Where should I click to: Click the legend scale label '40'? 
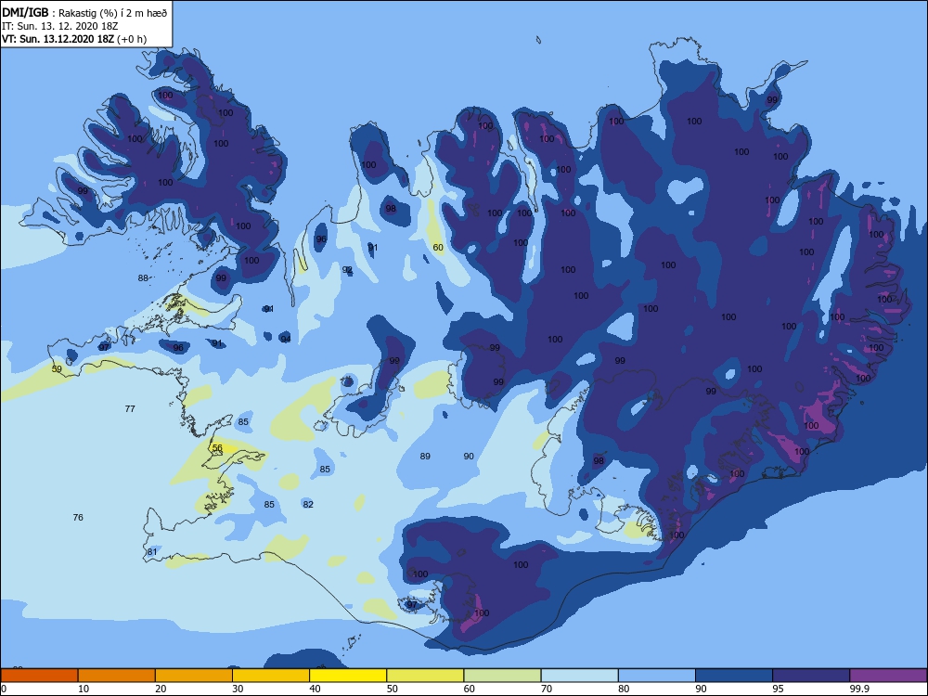[x=315, y=689]
